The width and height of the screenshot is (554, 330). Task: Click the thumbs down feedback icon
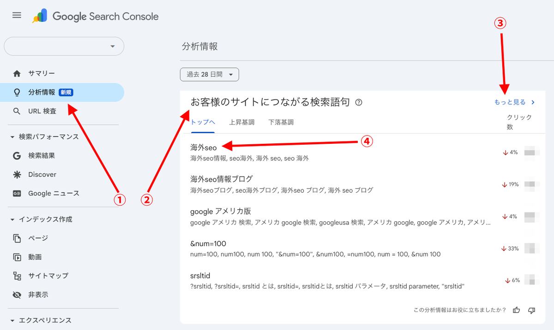coord(531,310)
